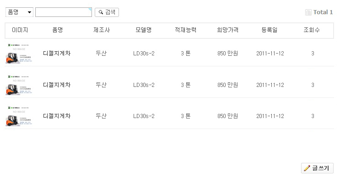Click the 제조사 column header
This screenshot has width=340, height=183.
tap(101, 30)
